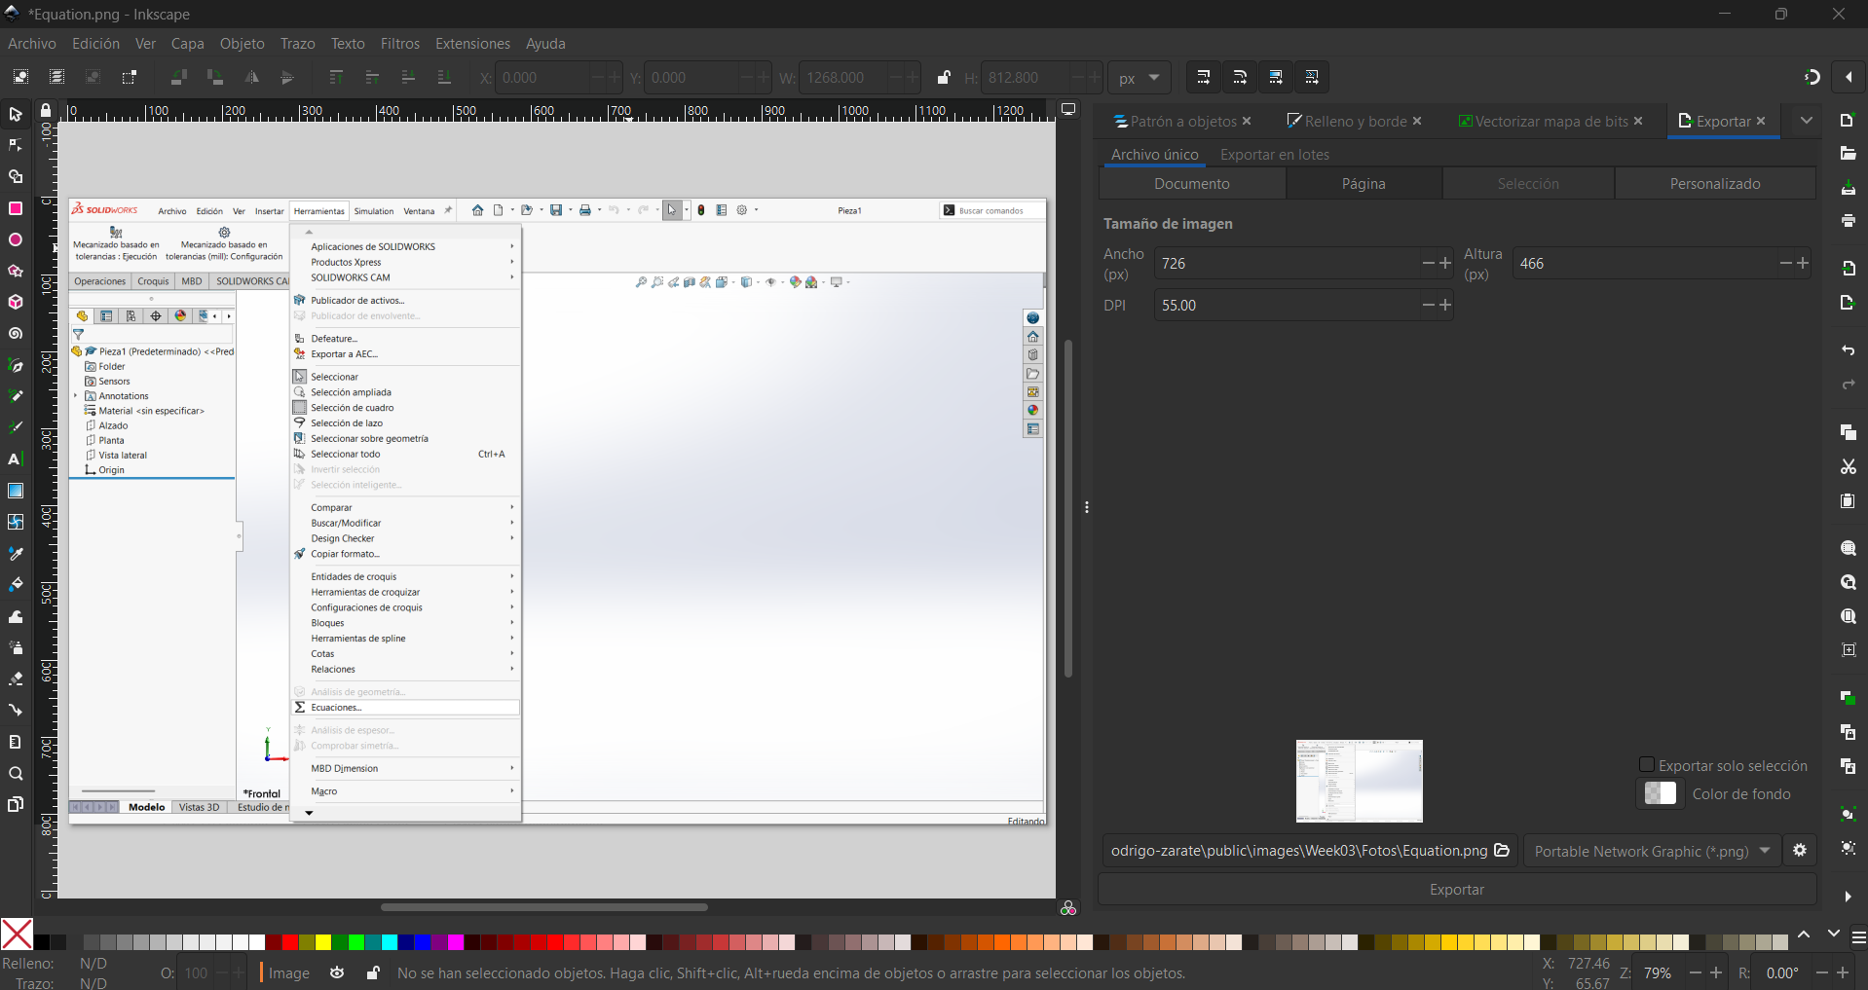The image size is (1868, 990).
Task: Select the Paint bucket fill tool
Action: (x=16, y=585)
